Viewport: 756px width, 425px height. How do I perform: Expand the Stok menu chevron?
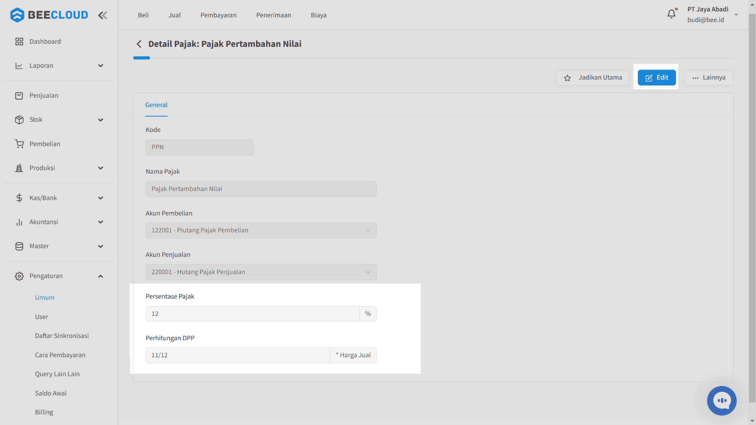(100, 120)
